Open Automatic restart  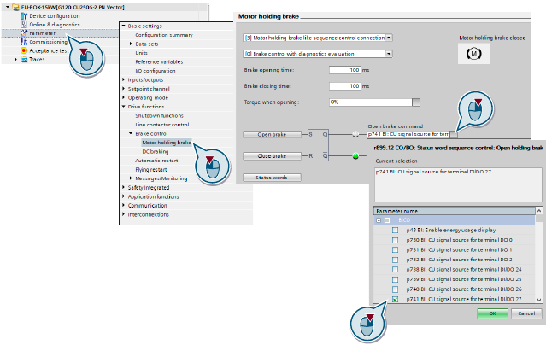tap(156, 161)
